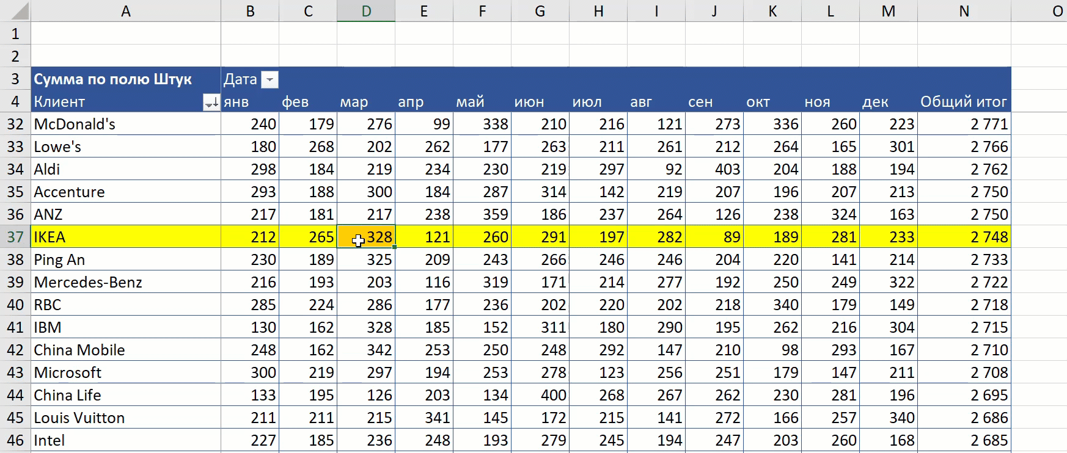Select the McDonald's client cell

point(126,124)
